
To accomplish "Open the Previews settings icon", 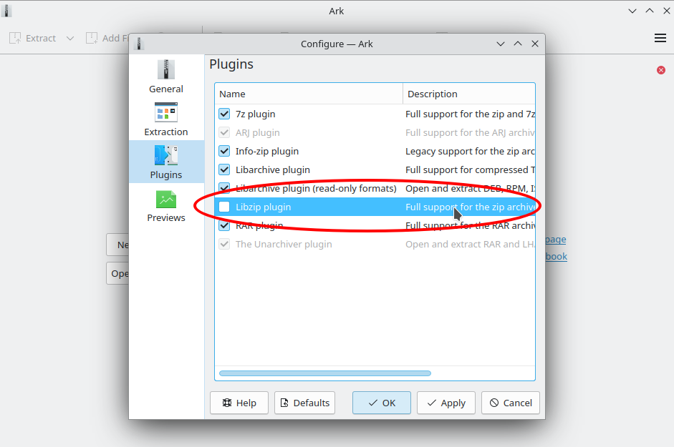I will tap(166, 200).
